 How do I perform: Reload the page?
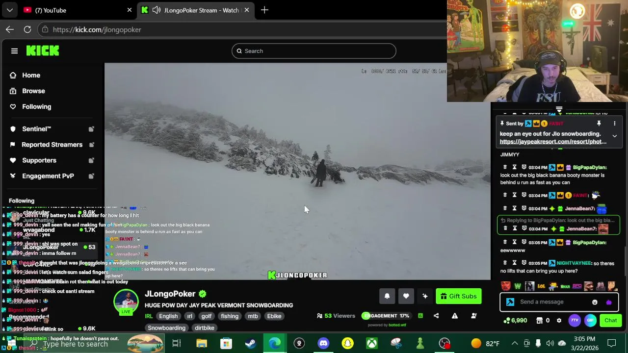27,29
